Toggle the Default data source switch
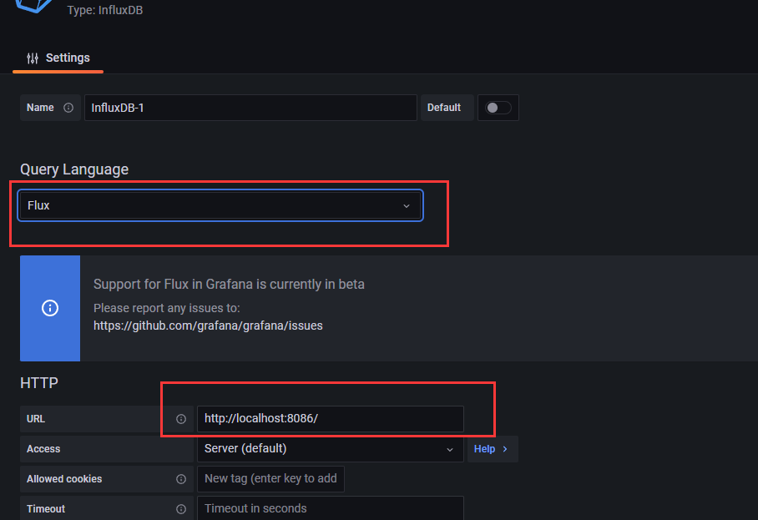The width and height of the screenshot is (758, 520). (498, 108)
